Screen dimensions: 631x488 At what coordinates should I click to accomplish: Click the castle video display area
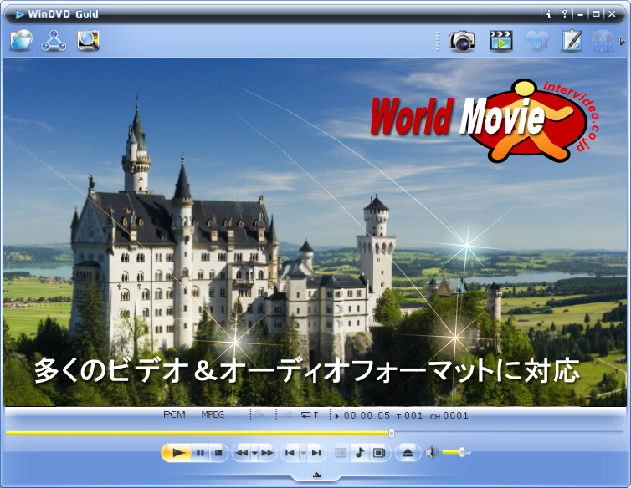315,232
